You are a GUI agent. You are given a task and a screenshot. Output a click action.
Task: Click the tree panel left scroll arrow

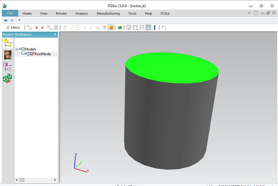(x=17, y=180)
